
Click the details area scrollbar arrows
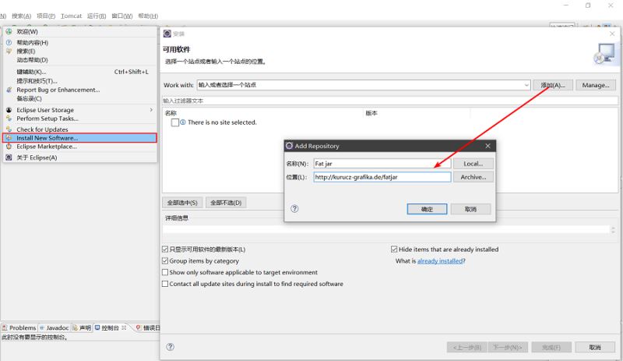[x=613, y=230]
